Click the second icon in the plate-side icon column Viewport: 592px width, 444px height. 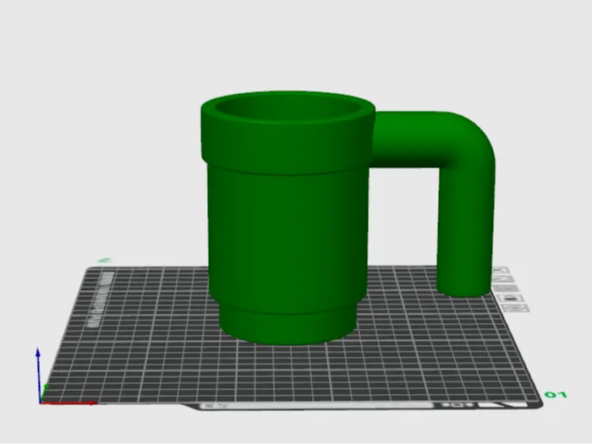pyautogui.click(x=503, y=278)
